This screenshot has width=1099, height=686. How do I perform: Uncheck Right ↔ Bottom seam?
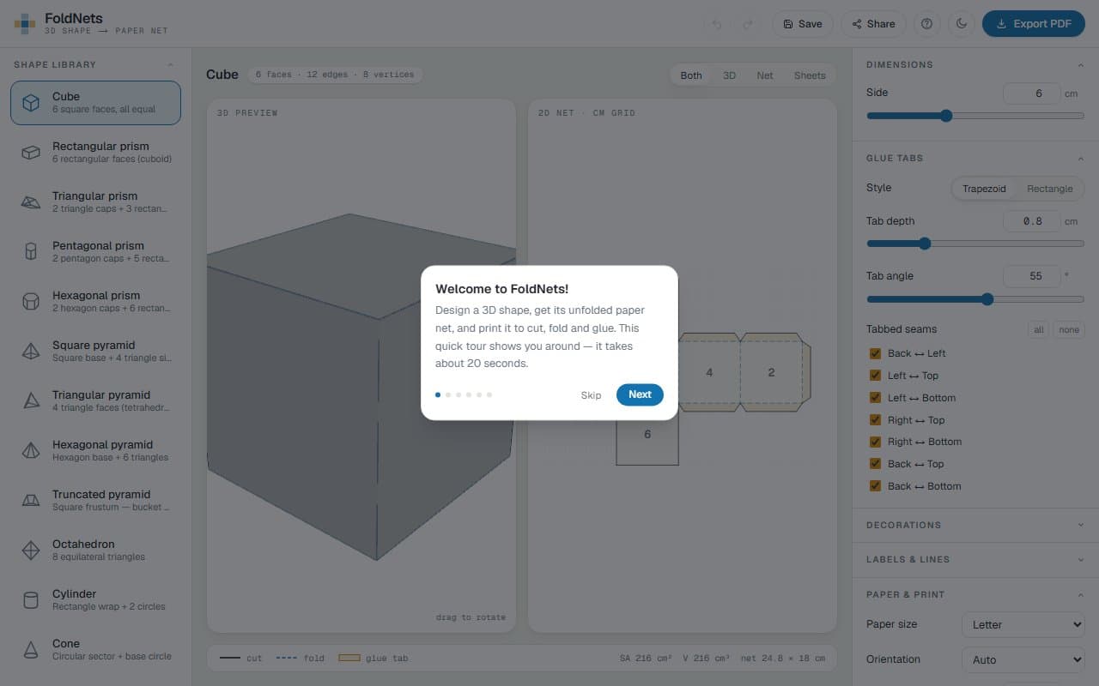(x=875, y=442)
